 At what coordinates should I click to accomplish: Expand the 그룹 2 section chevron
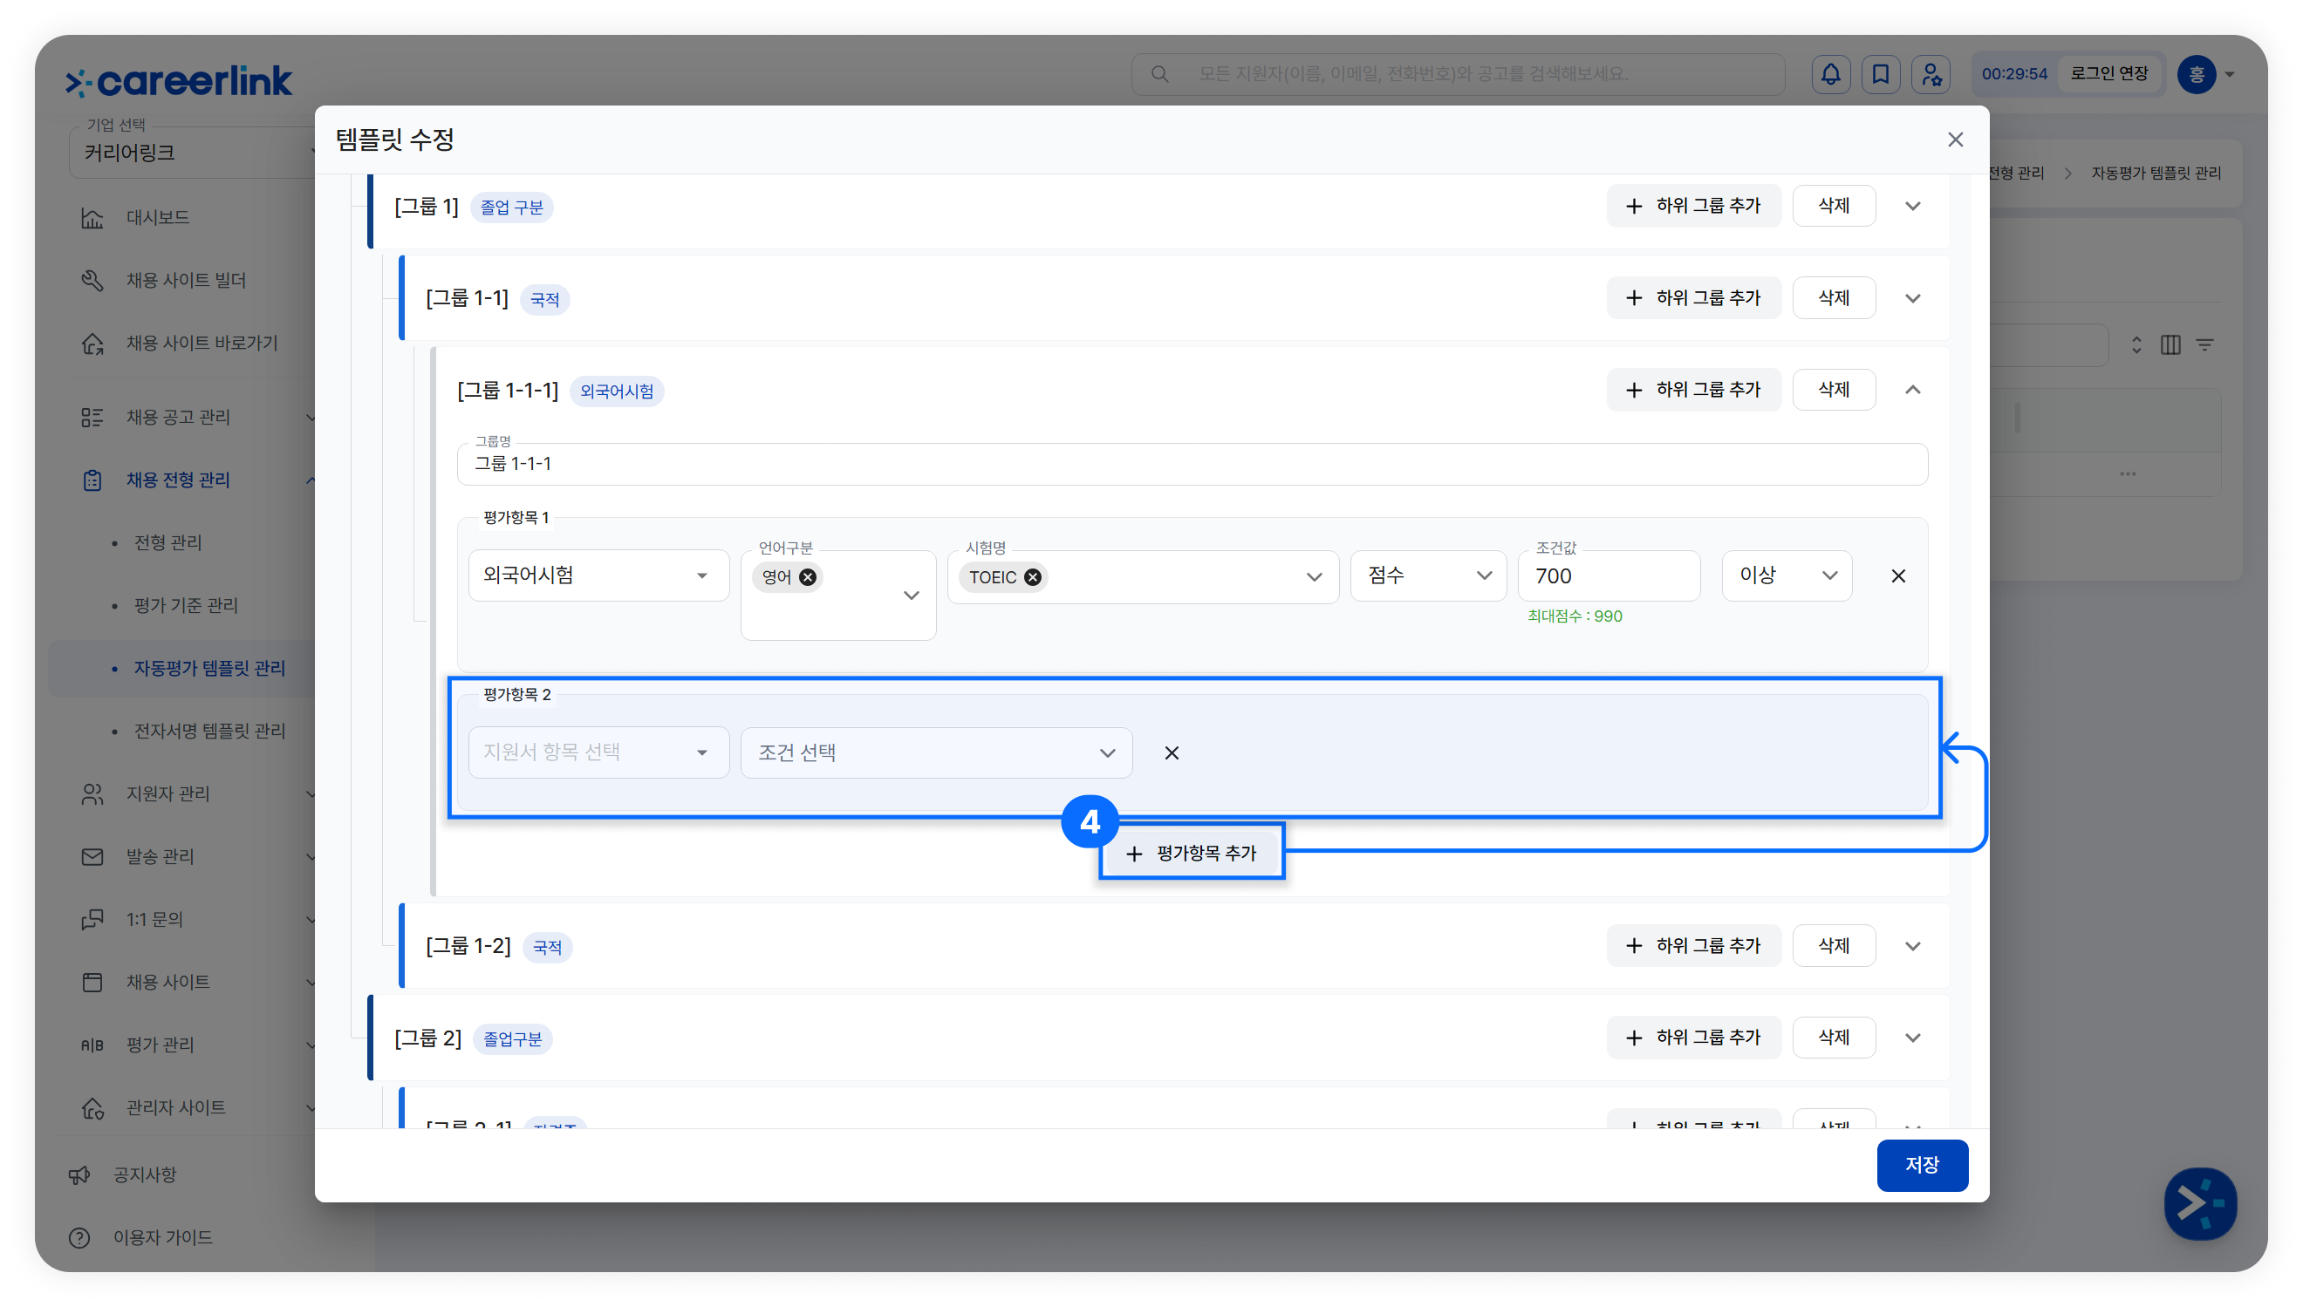(1913, 1038)
